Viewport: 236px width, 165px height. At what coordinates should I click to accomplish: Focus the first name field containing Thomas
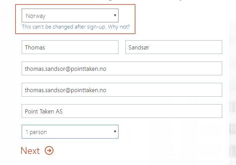pos(70,47)
